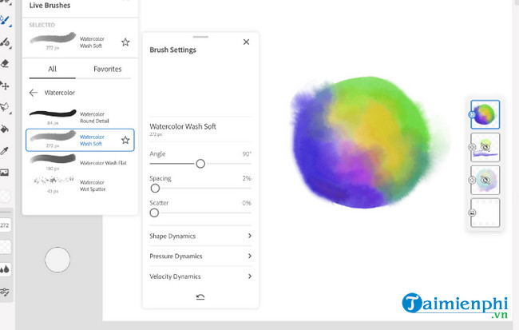Click the Angle slider handle
Screen dimensions: 519x330
click(x=200, y=163)
